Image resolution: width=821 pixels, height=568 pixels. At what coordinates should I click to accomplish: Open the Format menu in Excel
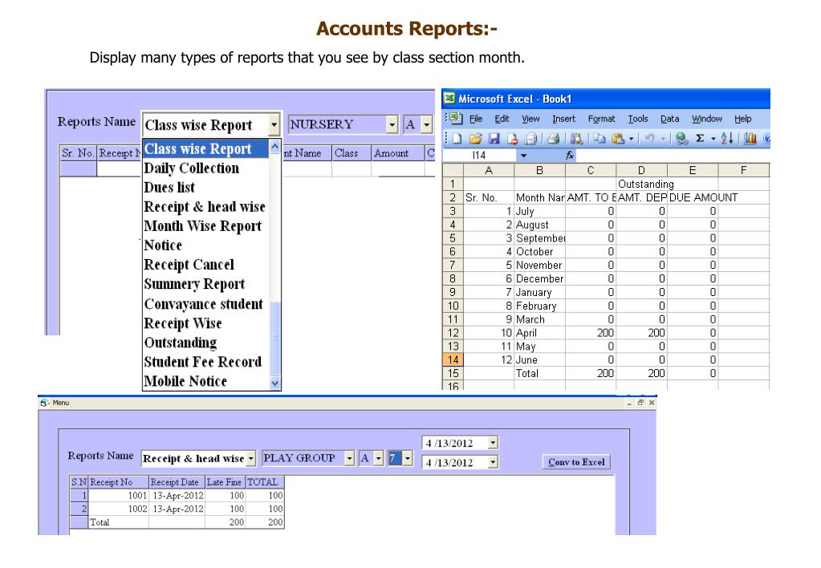pyautogui.click(x=601, y=119)
